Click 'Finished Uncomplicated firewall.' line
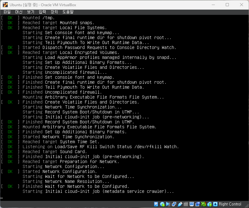 62,92
